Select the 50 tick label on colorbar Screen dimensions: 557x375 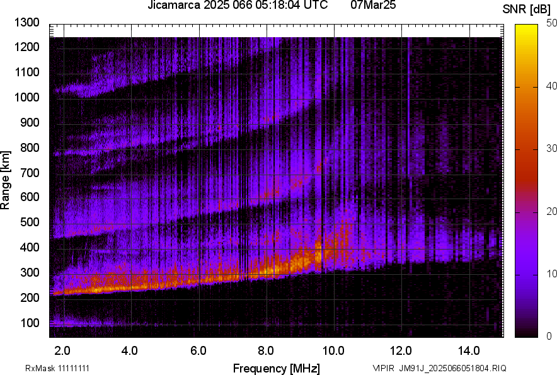click(552, 23)
